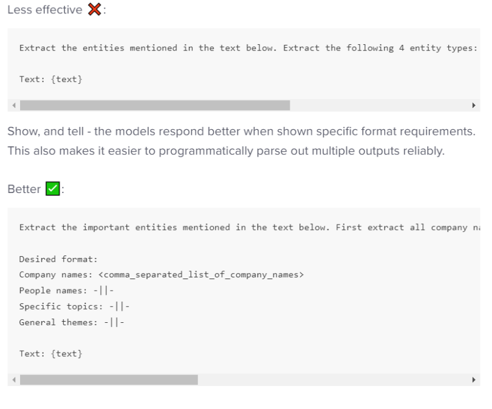This screenshot has height=409, width=492.
Task: Click the left arrow on top scrollbar
Action: (13, 104)
